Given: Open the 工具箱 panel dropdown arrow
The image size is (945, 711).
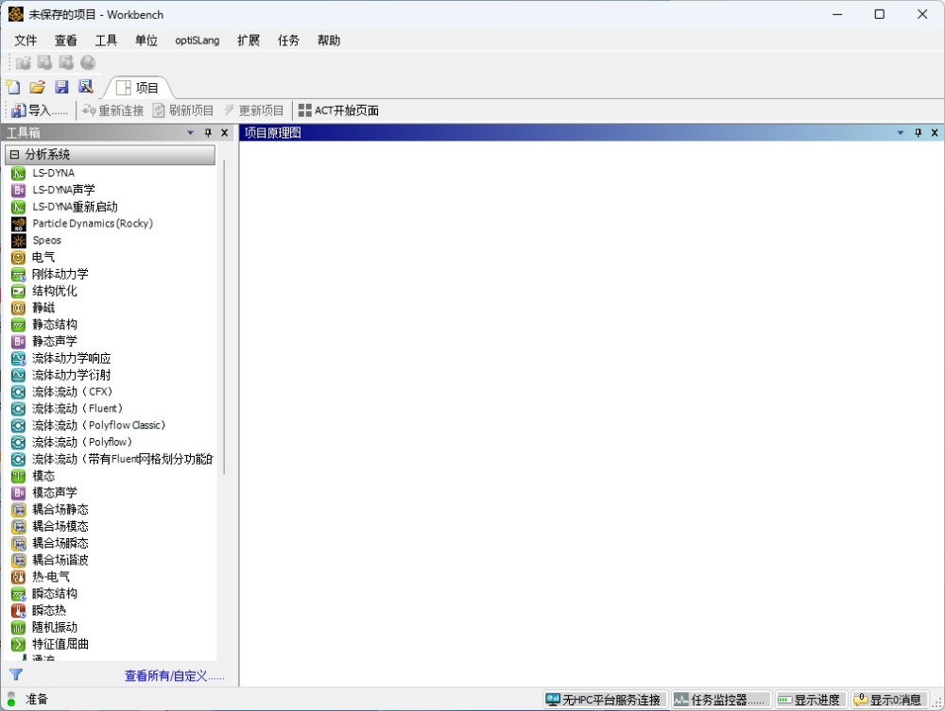Looking at the screenshot, I should coord(190,133).
